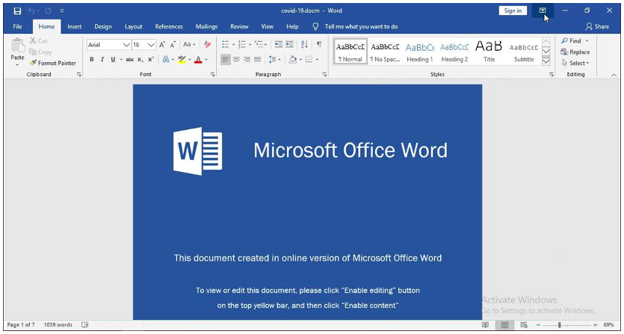Click the Save icon in title bar
Screen dimensions: 624x334
tap(17, 11)
